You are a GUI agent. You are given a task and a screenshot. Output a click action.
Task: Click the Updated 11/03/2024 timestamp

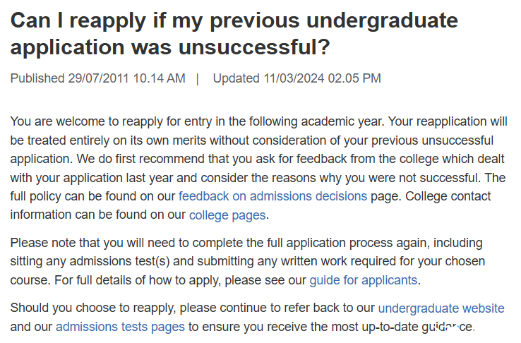tap(297, 78)
